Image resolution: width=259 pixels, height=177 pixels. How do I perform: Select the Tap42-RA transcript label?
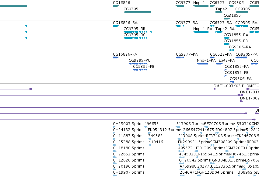pyautogui.click(x=225, y=29)
